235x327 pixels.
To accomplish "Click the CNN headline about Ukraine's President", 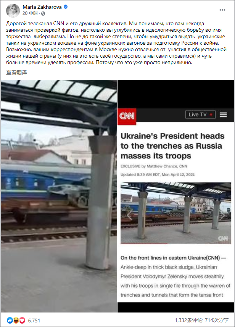I will tap(172, 146).
